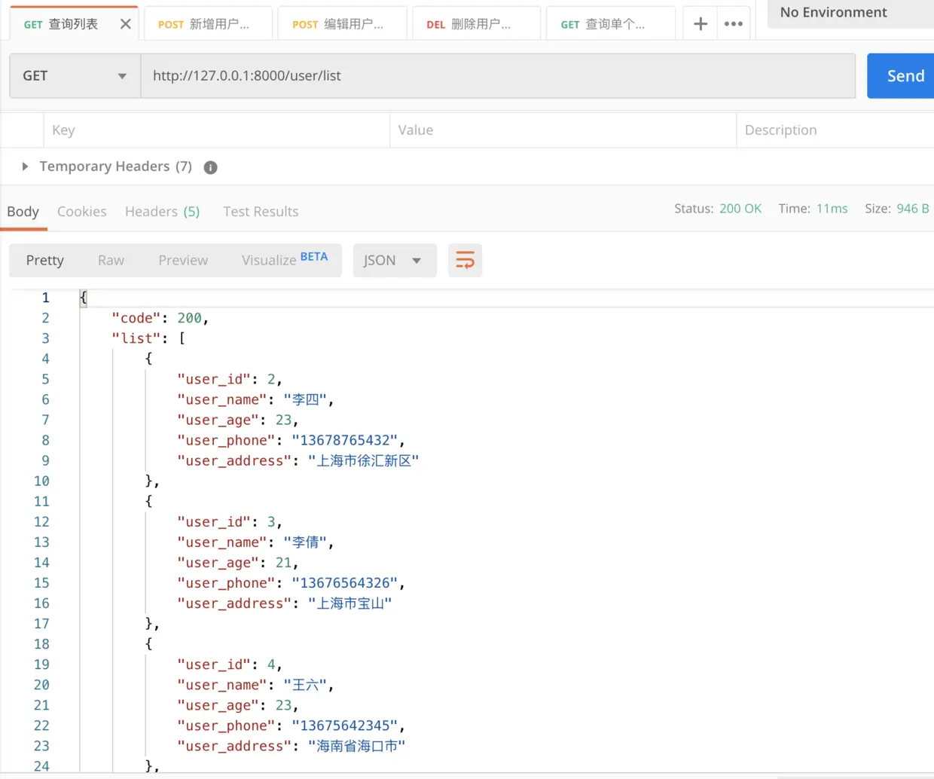Click the Time 11ms value
The width and height of the screenshot is (934, 779).
[832, 209]
